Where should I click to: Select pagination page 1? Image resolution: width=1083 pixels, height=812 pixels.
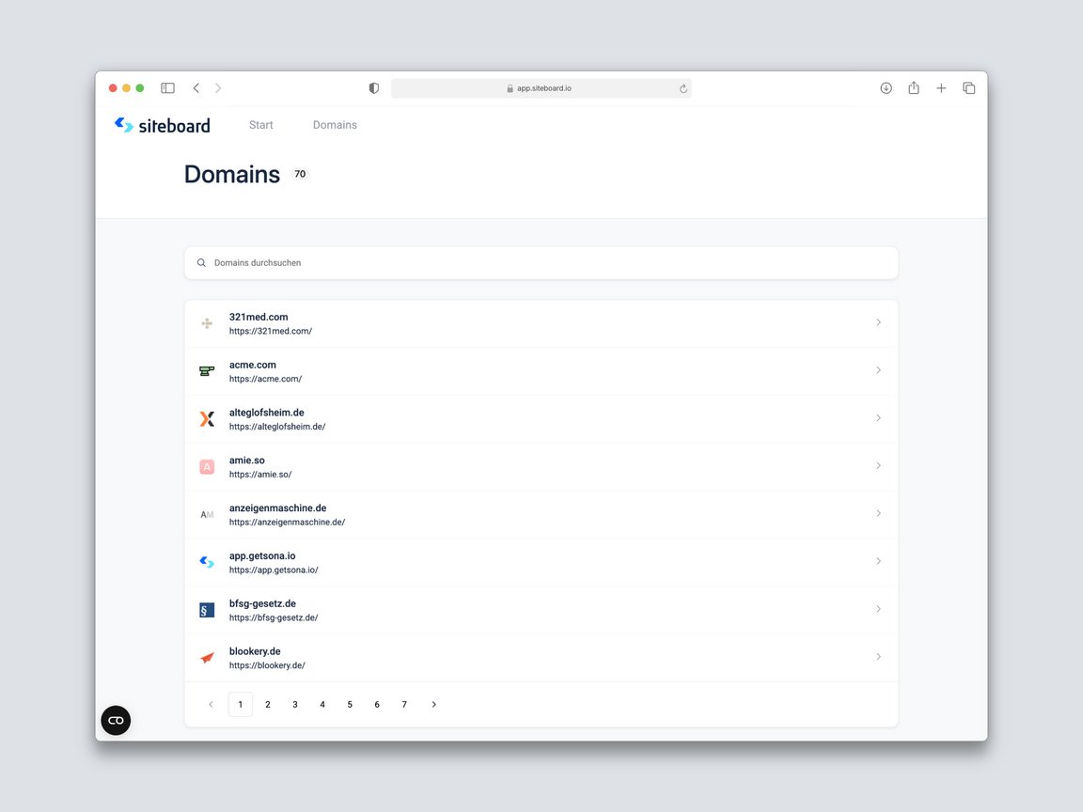pyautogui.click(x=241, y=704)
